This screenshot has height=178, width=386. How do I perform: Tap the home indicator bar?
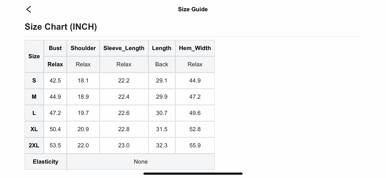pos(193,174)
